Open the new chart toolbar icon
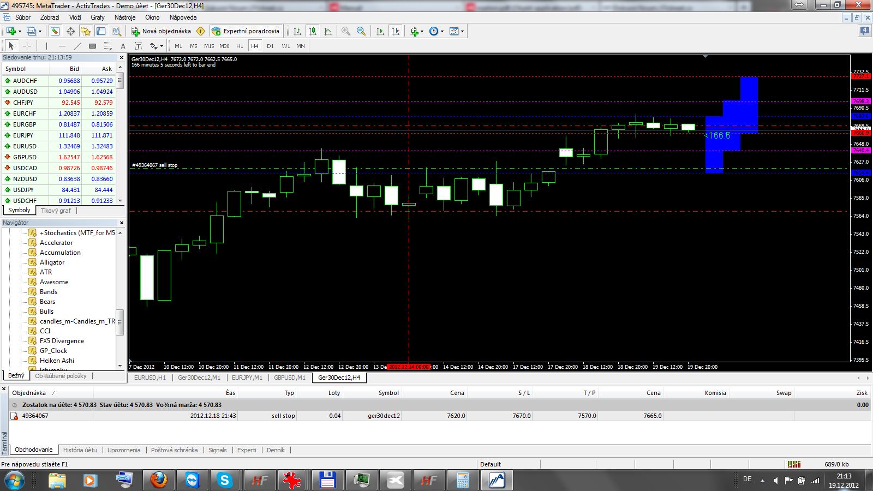This screenshot has height=491, width=873. pyautogui.click(x=11, y=31)
